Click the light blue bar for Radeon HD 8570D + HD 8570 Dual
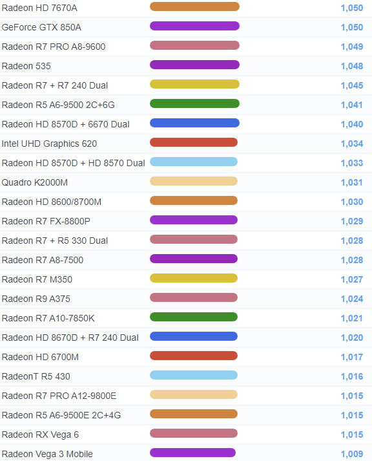The width and height of the screenshot is (372, 461). (194, 162)
